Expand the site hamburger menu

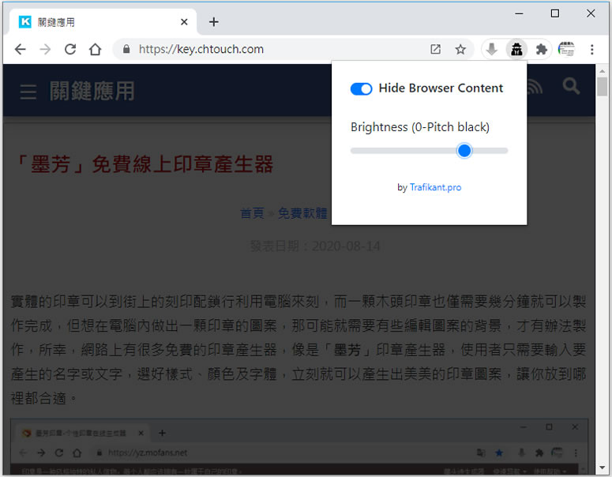pyautogui.click(x=28, y=92)
